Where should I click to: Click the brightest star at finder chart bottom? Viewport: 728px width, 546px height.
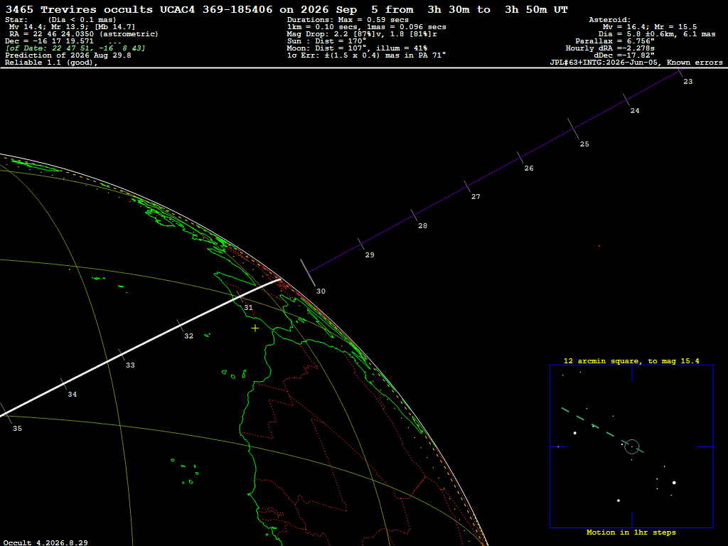coord(619,500)
